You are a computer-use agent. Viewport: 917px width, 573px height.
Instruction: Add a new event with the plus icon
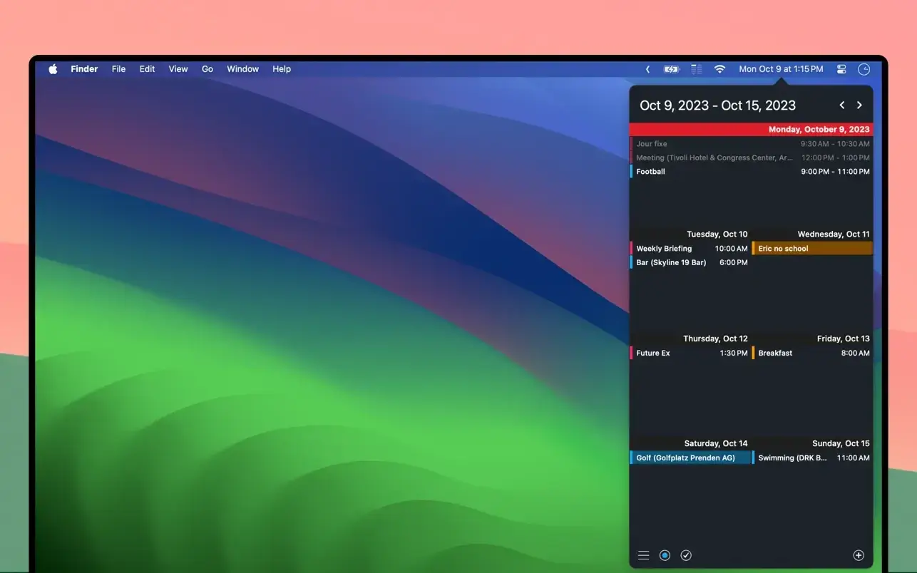(859, 554)
